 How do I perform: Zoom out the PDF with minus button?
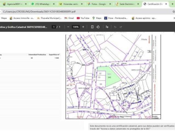pyautogui.click(x=68, y=27)
